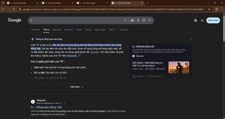Image resolution: width=225 pixels, height=119 pixels.
Task: Open D – Wikipedia tiếng Việt search result
Action: [x=46, y=107]
